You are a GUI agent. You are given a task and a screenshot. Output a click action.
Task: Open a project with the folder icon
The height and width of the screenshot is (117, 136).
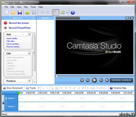click(13, 13)
